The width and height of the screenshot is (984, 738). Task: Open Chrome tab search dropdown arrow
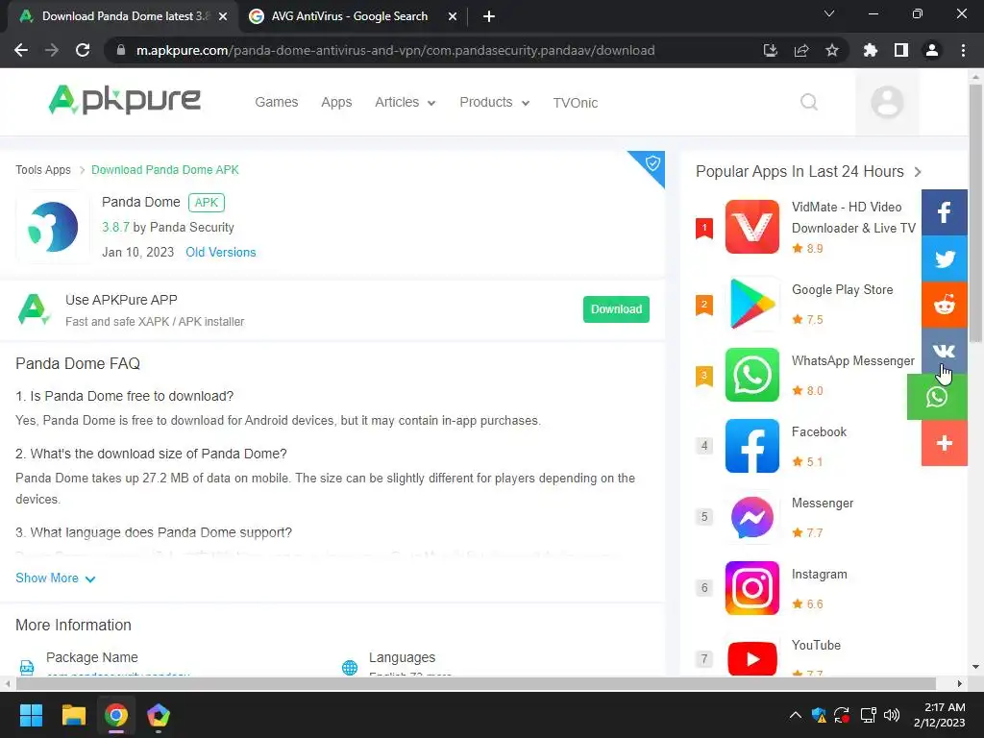click(829, 13)
